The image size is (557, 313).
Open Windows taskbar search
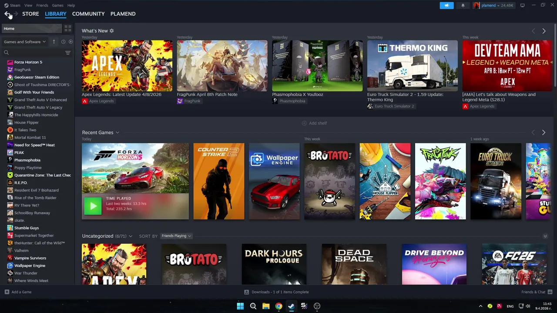(253, 306)
